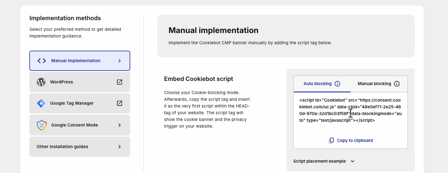Screen dimensions: 448x173
Task: Show Manual blocking info tooltip icon
Action: 397,84
